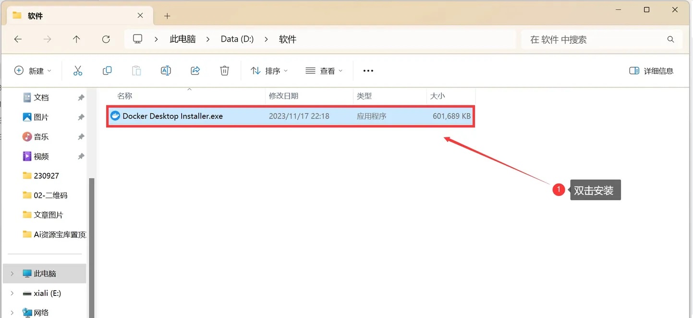This screenshot has width=693, height=318.
Task: Select 此电脑 in the navigation pane
Action: point(45,273)
